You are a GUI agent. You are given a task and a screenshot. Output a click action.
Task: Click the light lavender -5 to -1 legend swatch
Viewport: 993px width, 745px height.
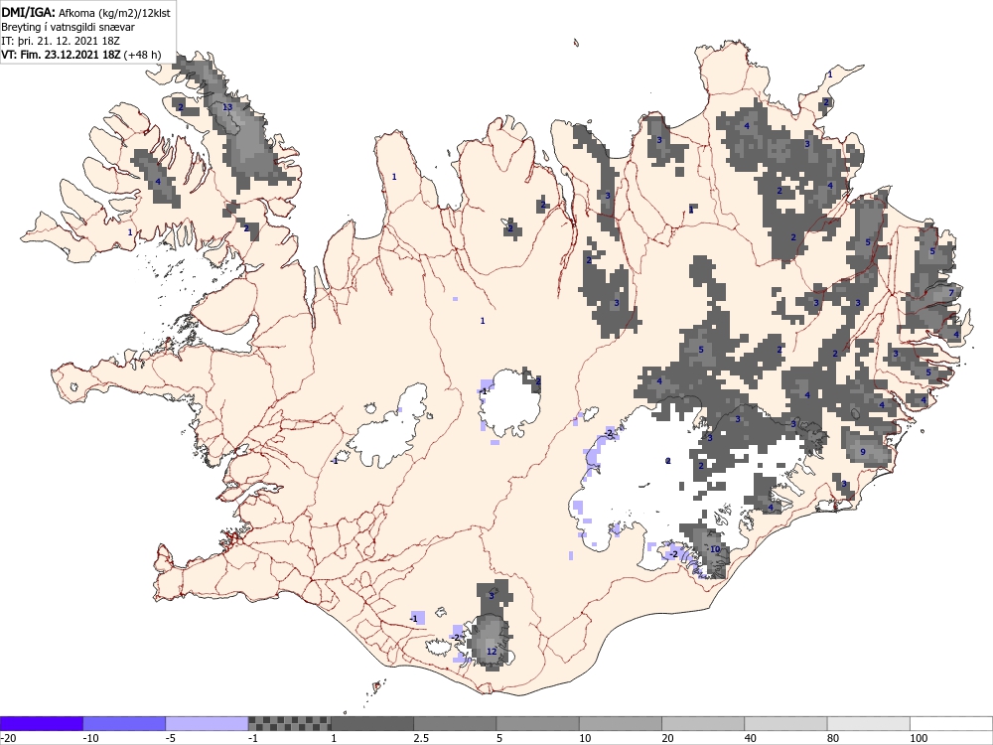click(208, 723)
